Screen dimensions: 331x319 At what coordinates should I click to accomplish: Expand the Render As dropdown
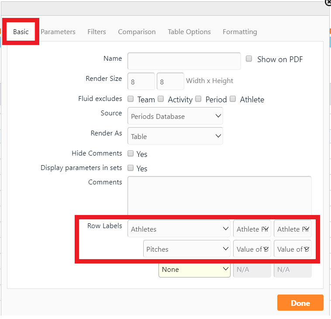click(x=175, y=136)
